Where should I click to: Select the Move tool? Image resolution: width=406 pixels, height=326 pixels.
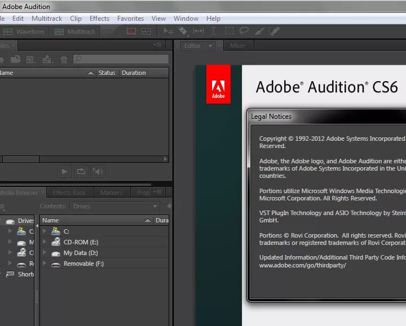coord(169,32)
